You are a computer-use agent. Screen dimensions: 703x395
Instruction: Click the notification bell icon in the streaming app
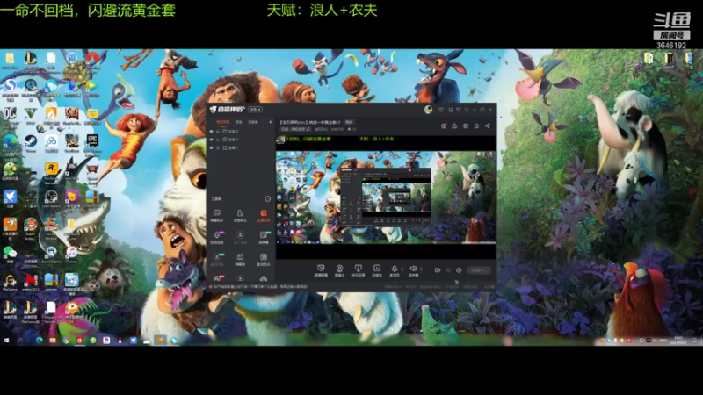476,126
